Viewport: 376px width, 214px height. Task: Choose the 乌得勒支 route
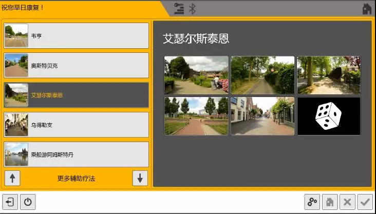point(76,125)
